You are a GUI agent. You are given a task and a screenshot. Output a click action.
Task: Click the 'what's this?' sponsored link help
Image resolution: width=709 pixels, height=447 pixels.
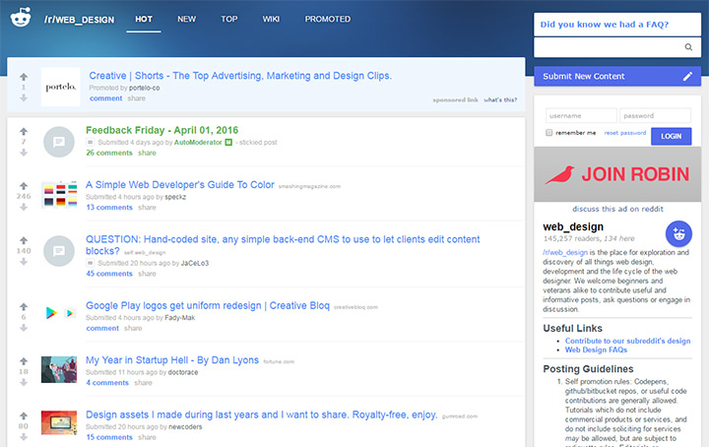(500, 99)
